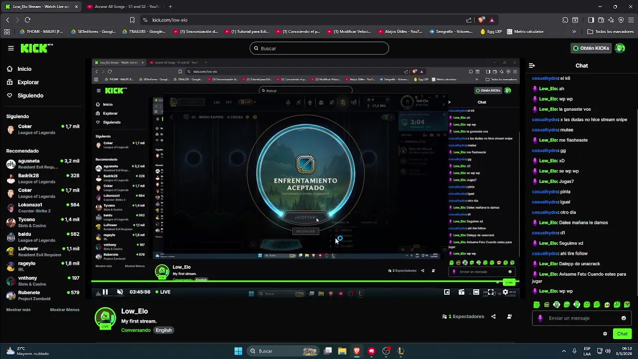The height and width of the screenshot is (359, 638).
Task: Open the Kick hamburger sidebar menu
Action: click(x=11, y=48)
